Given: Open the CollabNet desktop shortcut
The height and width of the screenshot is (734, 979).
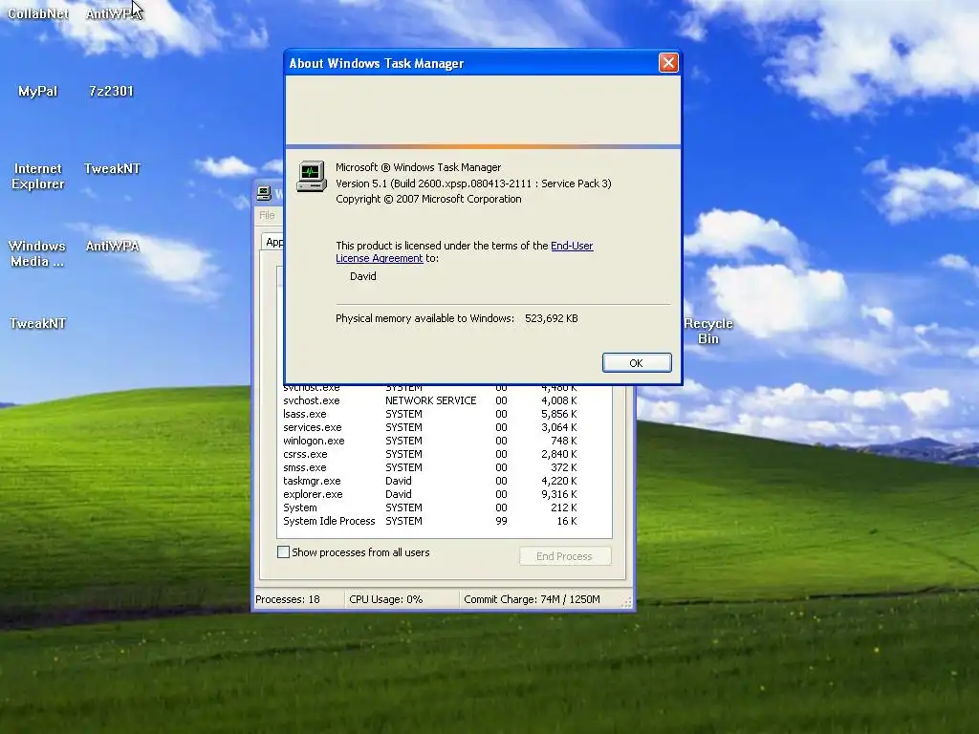Looking at the screenshot, I should pyautogui.click(x=37, y=13).
